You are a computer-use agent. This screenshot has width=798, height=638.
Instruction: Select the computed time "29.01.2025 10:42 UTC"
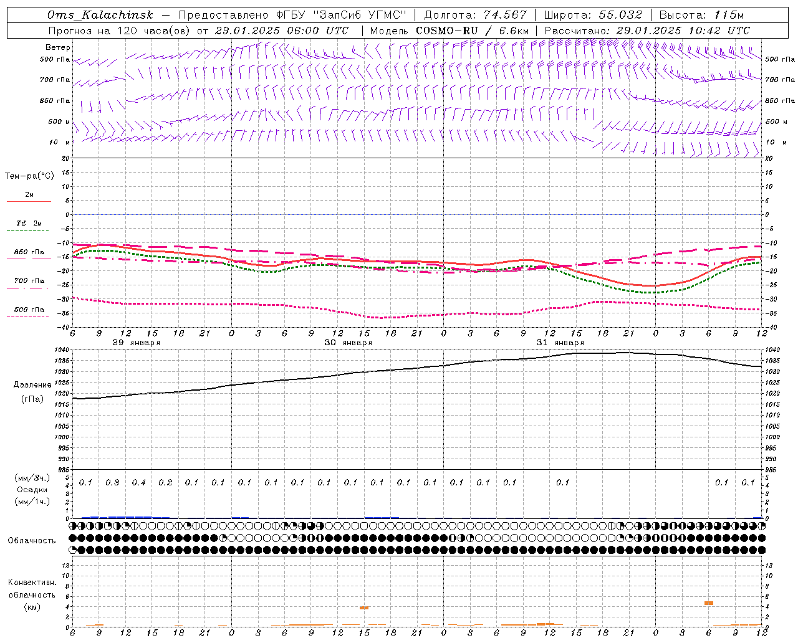click(x=683, y=31)
